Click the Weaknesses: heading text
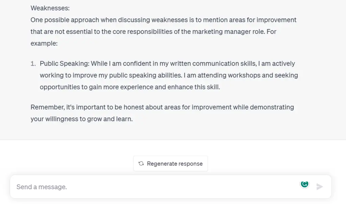The width and height of the screenshot is (346, 204). tap(50, 8)
